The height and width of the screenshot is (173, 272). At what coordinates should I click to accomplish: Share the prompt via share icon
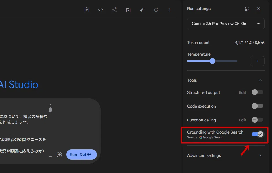click(114, 10)
